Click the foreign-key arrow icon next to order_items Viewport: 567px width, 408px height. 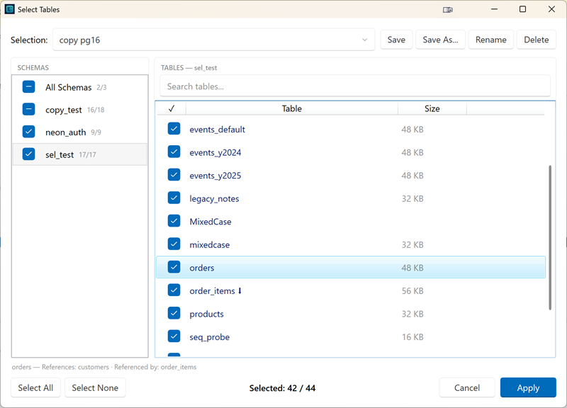(240, 290)
